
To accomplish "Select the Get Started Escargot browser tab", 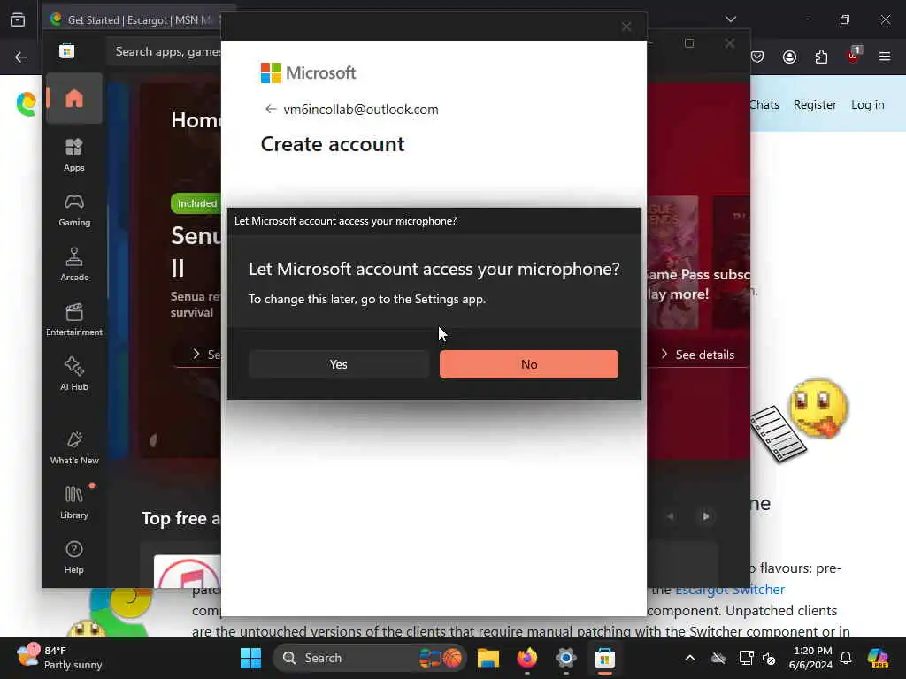I will 133,19.
